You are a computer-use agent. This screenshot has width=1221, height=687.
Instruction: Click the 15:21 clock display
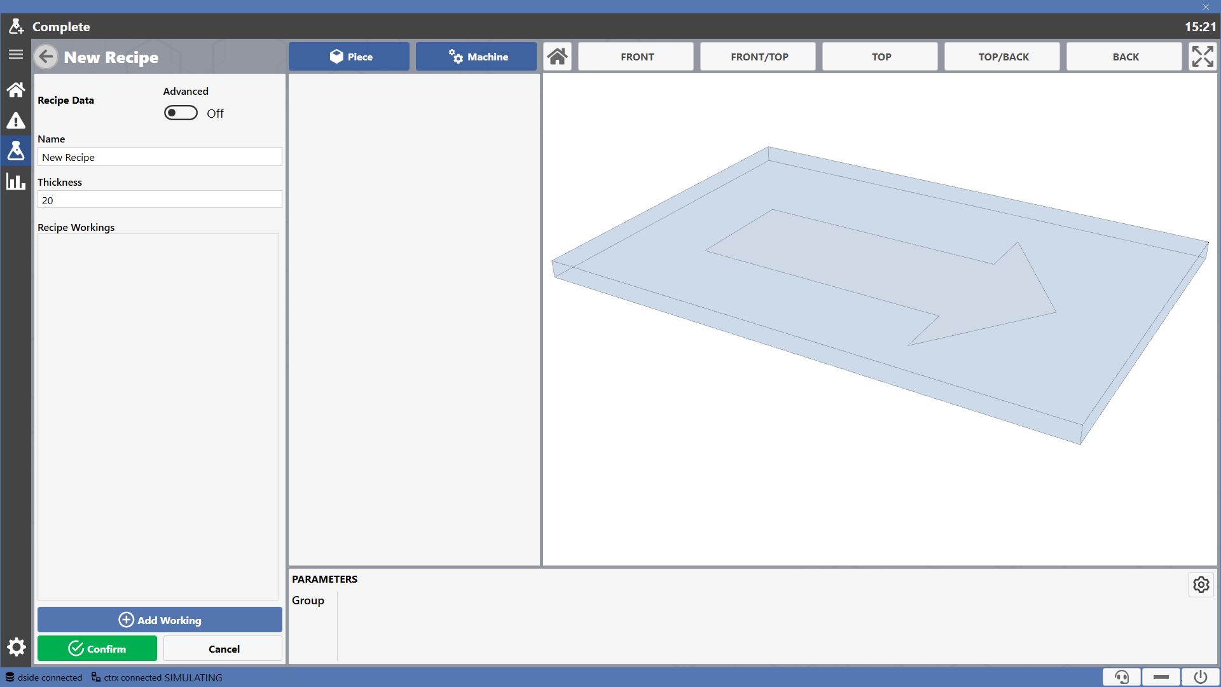1200,27
